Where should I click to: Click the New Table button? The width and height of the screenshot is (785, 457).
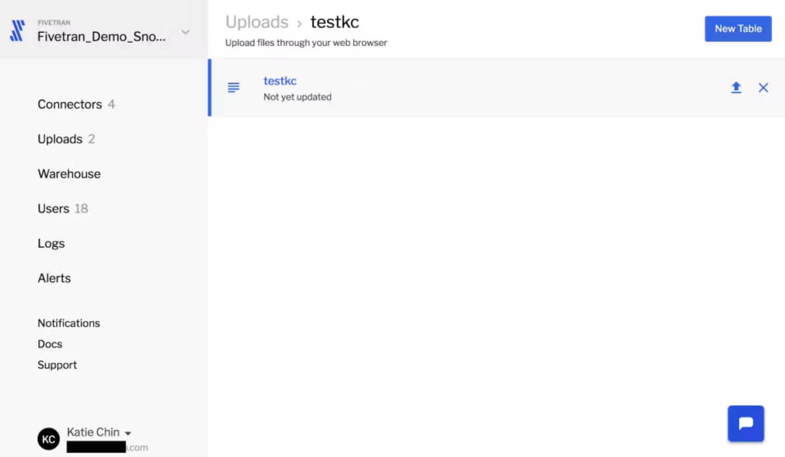pyautogui.click(x=738, y=29)
